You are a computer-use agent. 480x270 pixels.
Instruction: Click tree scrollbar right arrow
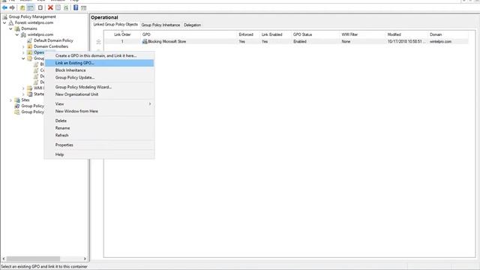(85, 259)
